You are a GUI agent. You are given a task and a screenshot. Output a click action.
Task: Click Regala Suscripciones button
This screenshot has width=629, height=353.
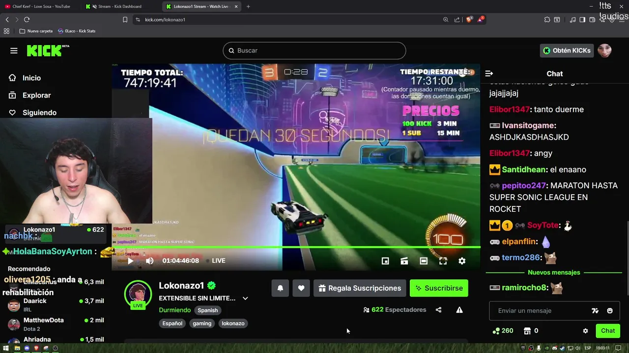click(x=360, y=288)
